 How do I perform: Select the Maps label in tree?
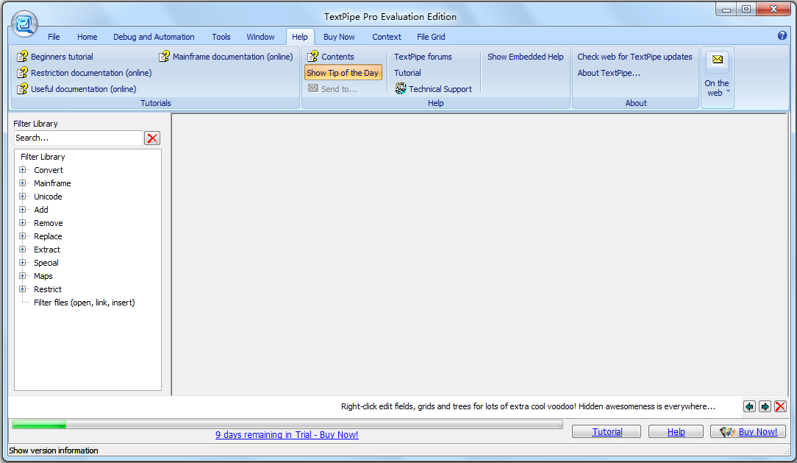point(43,276)
